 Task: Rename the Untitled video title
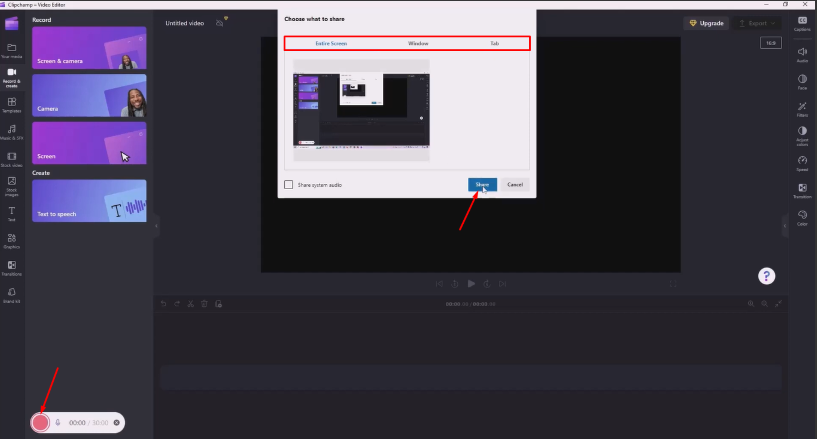click(x=184, y=23)
